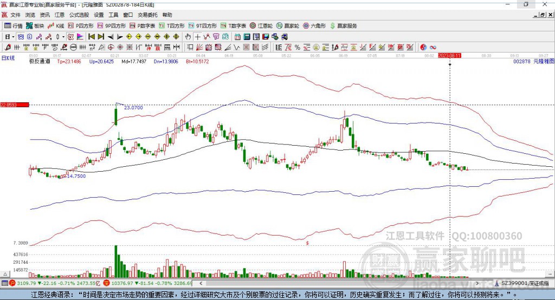Select the percent % retracement tool
The height and width of the screenshot is (300, 555).
[298, 48]
